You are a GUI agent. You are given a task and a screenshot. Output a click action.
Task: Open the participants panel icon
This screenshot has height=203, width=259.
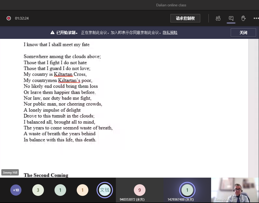(218, 18)
